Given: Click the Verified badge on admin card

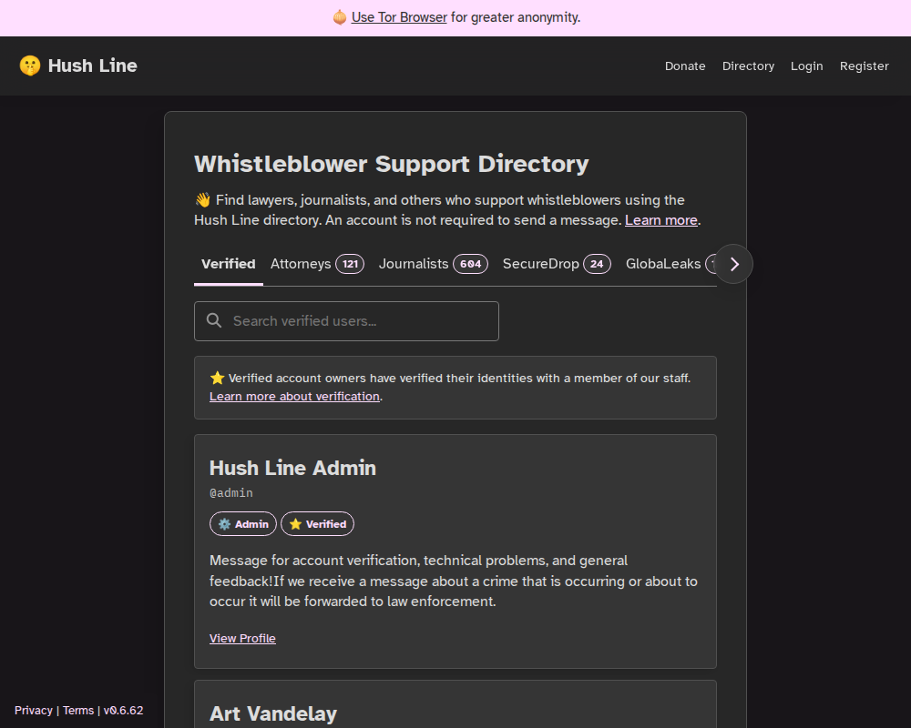Looking at the screenshot, I should [x=317, y=524].
